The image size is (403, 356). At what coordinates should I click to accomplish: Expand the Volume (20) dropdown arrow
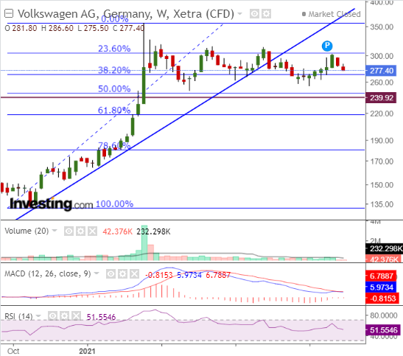click(x=55, y=231)
